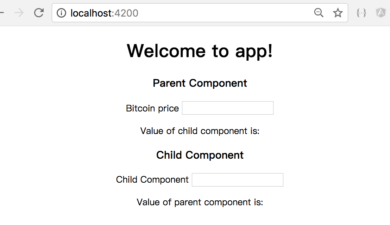Open the Angular extension icon
This screenshot has height=225, width=390.
click(x=381, y=13)
